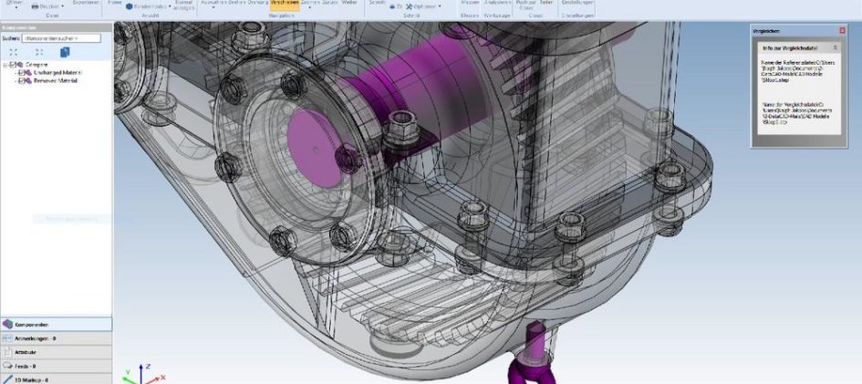
Task: Click the Rendermodus cube icon
Action: (129, 6)
